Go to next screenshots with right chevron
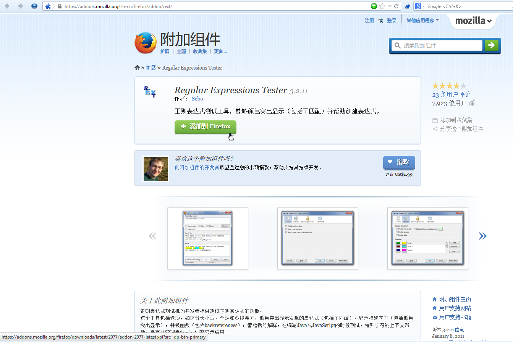 pos(483,236)
